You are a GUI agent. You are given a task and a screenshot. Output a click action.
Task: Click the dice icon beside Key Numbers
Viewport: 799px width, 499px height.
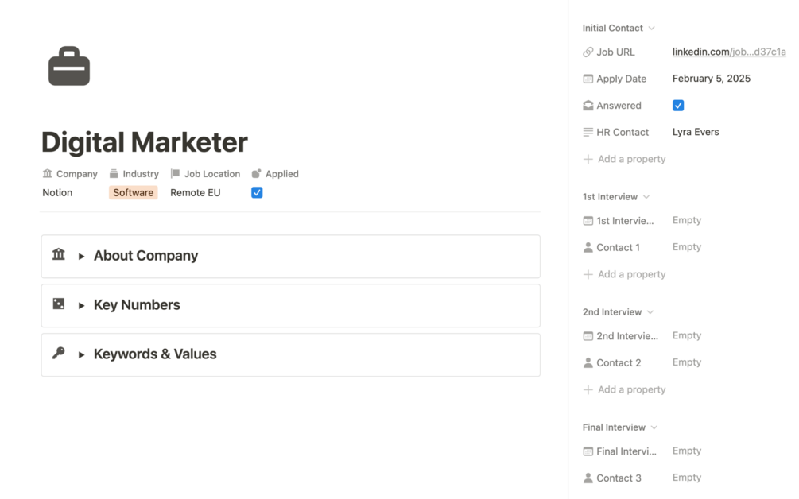point(59,304)
